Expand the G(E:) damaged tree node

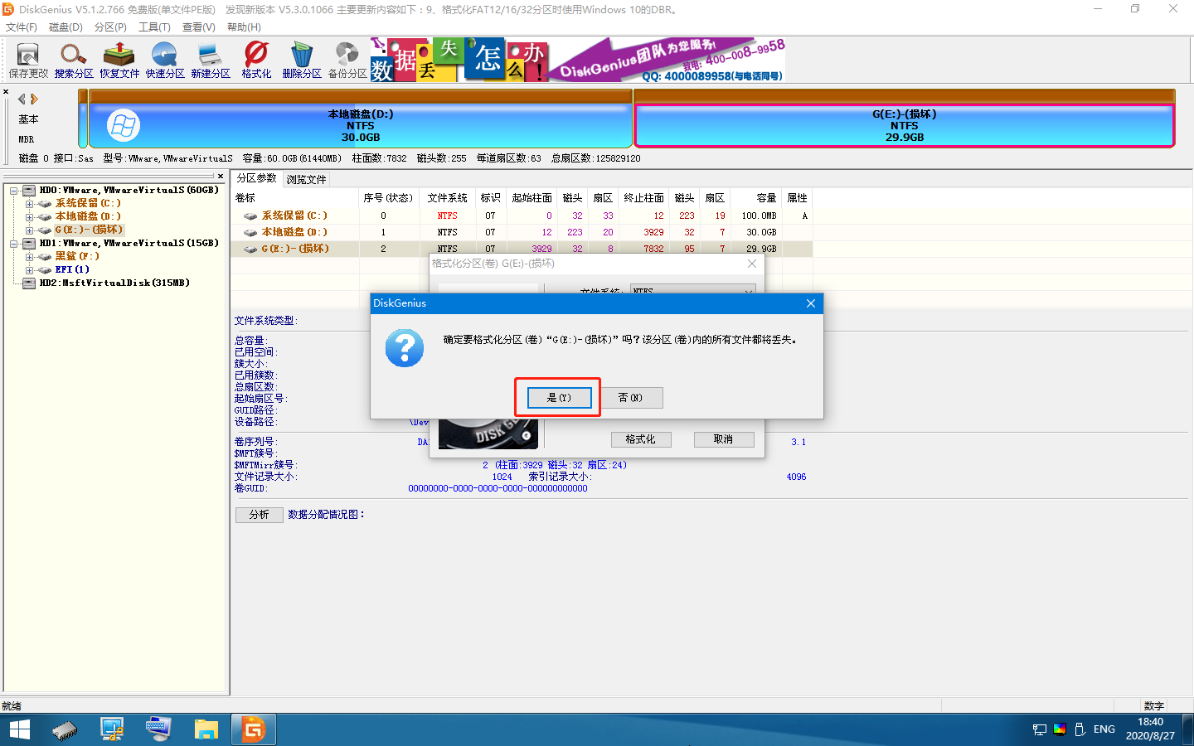pos(29,230)
